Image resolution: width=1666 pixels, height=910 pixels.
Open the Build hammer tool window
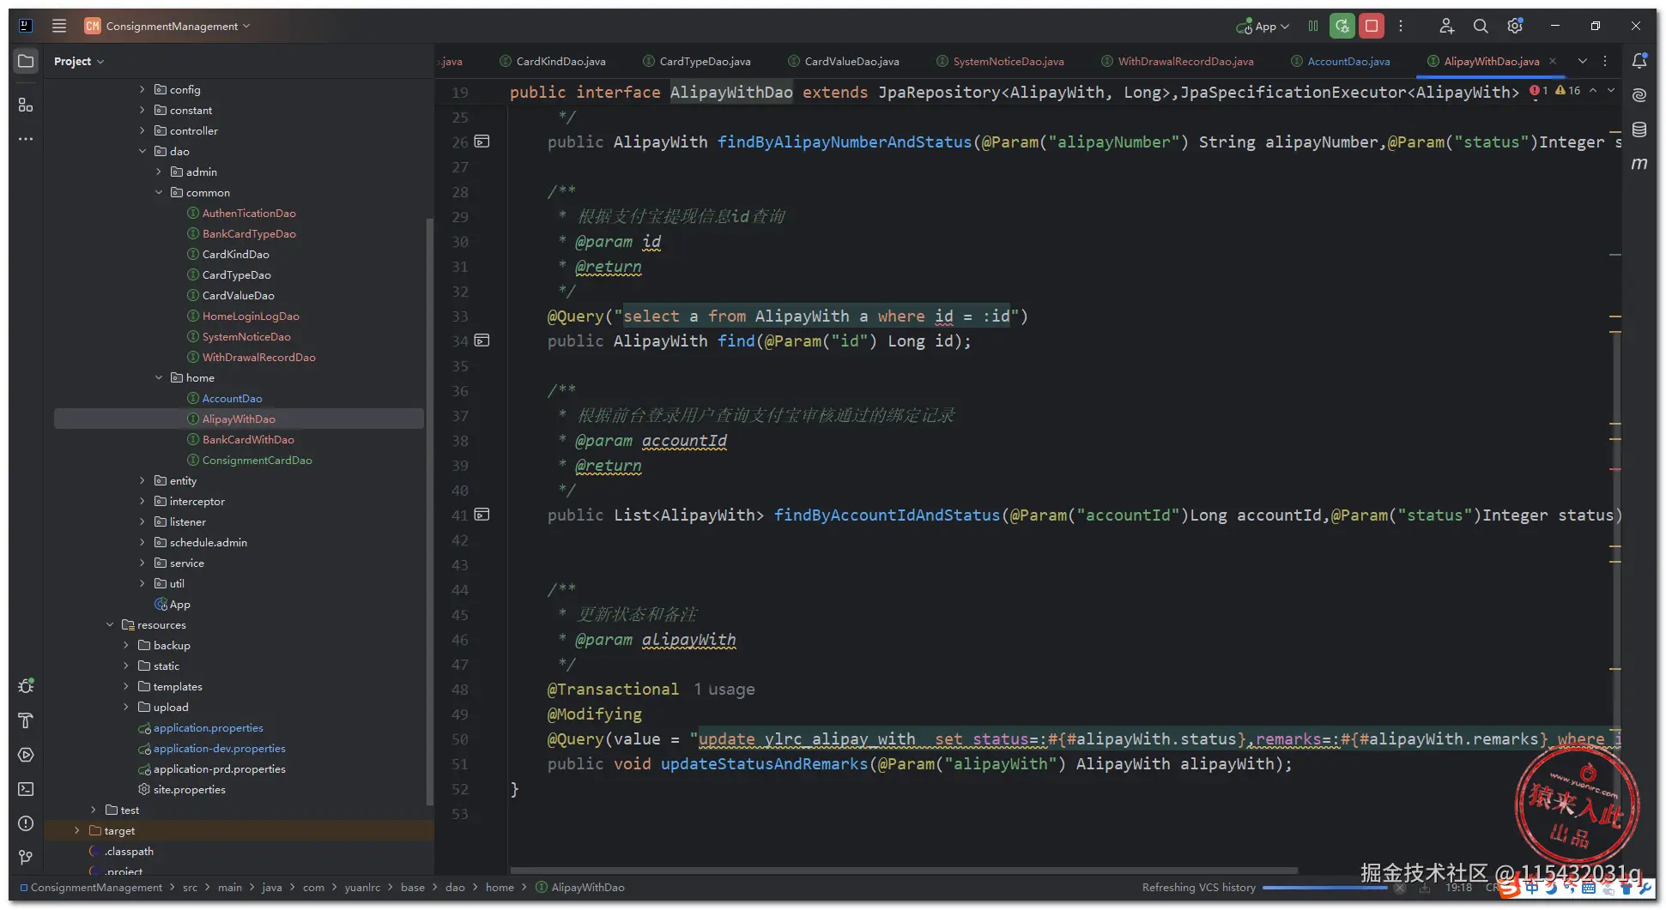pyautogui.click(x=26, y=720)
